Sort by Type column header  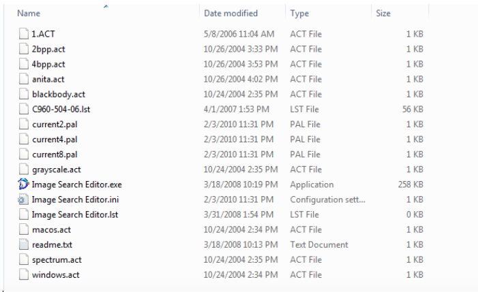point(299,14)
